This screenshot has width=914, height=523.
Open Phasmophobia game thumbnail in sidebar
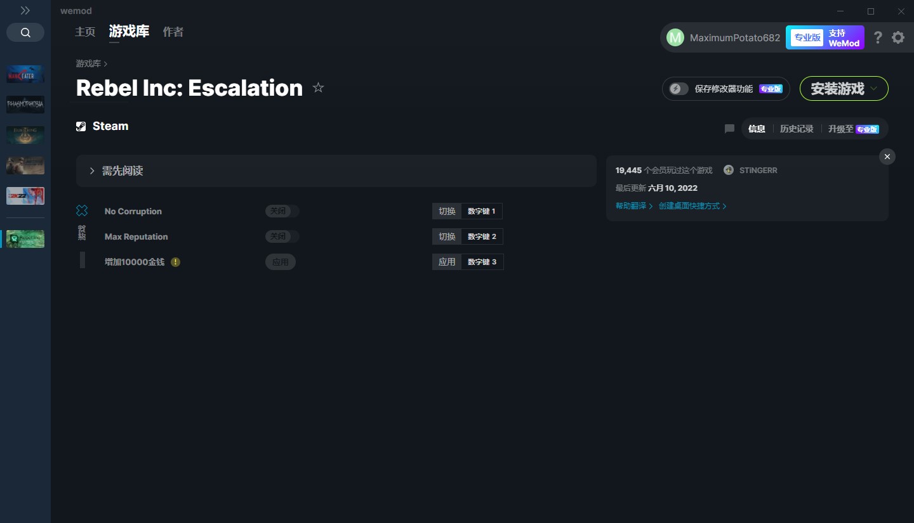click(x=25, y=105)
